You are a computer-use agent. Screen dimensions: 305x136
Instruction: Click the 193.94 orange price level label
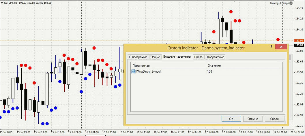point(299,41)
